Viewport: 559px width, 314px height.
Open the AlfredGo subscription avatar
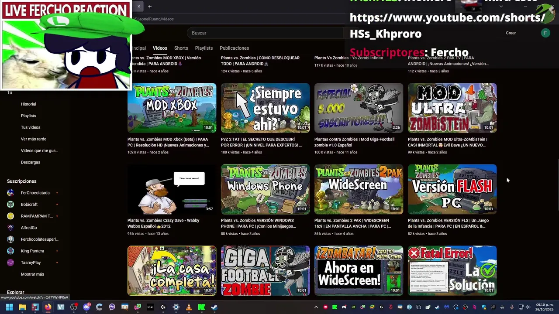pos(10,228)
